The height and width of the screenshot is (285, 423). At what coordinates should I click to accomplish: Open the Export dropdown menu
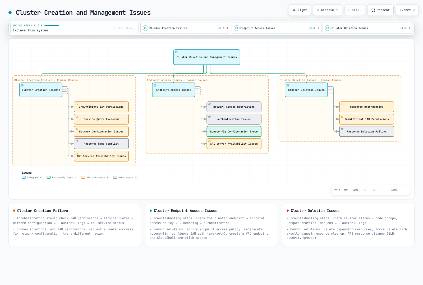coord(407,10)
